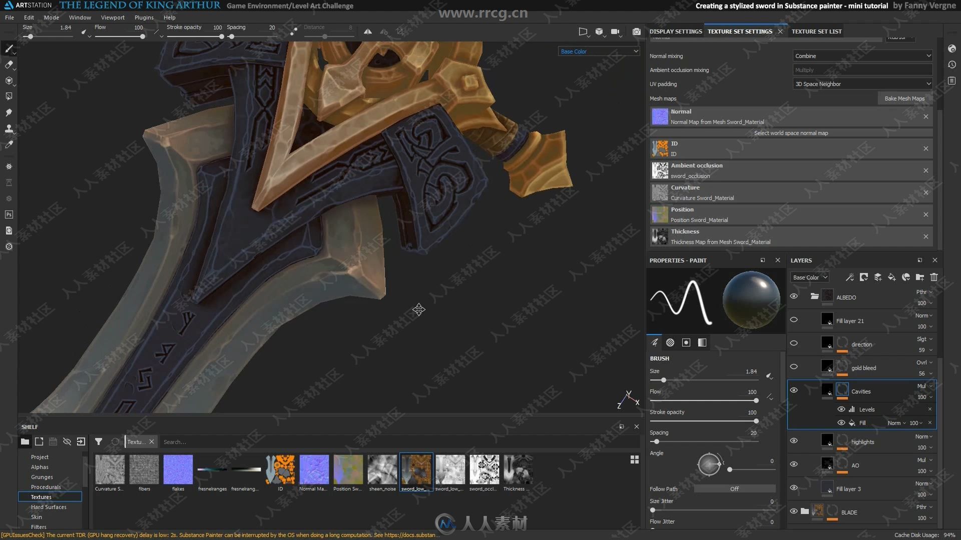The height and width of the screenshot is (540, 961).
Task: Toggle visibility of the AO layer
Action: 794,463
